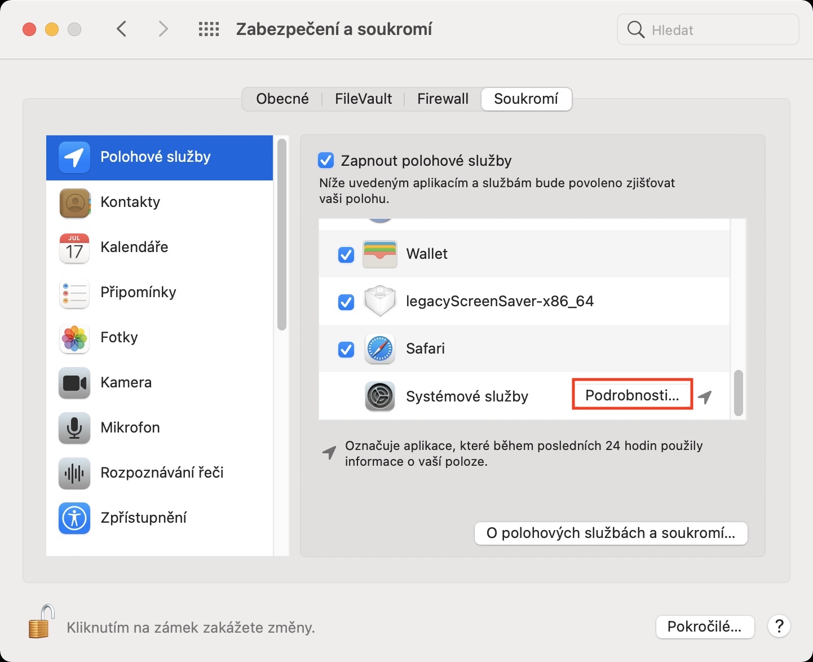
Task: Uncheck the legacyScreenSaver-x86_64 checkbox
Action: (x=346, y=302)
